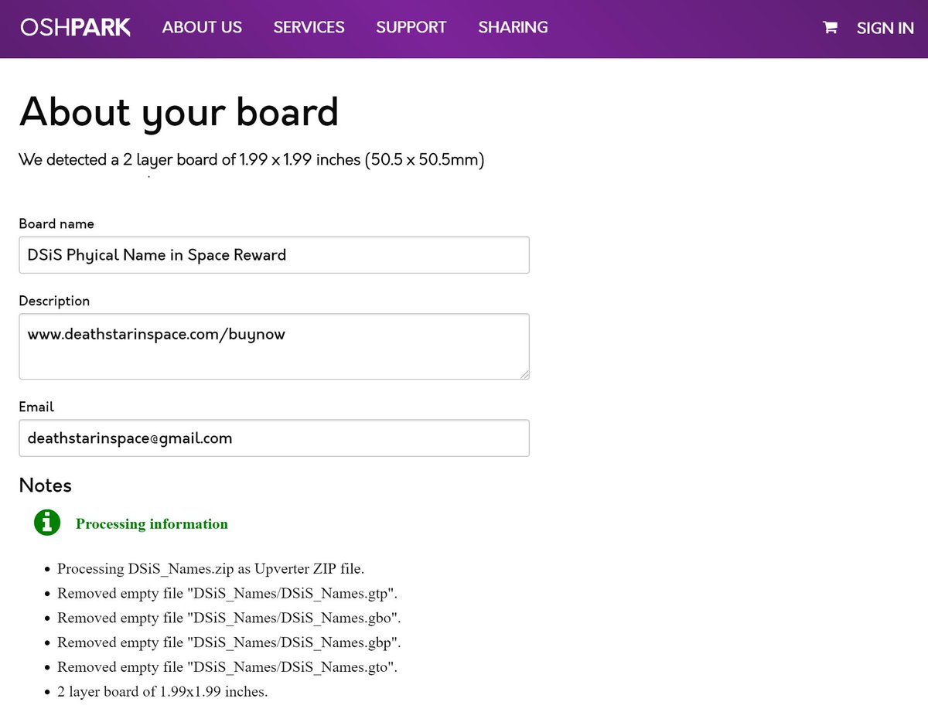Click the removed DSiS_Names.gto file line
Image resolution: width=928 pixels, height=719 pixels.
(x=227, y=667)
